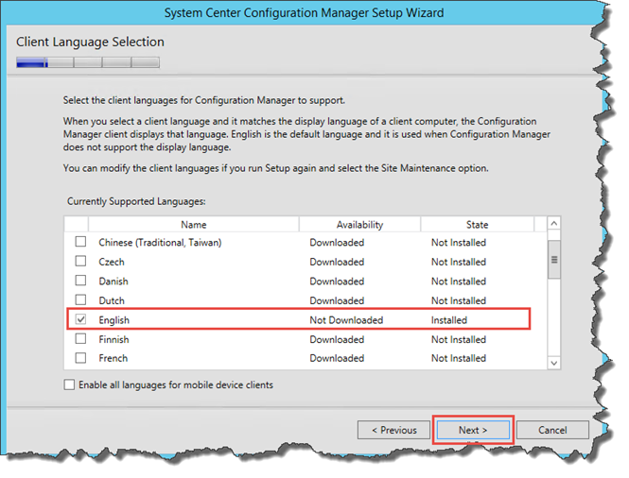Check the Chinese (Traditional, Taiwan) language checkbox
Image resolution: width=629 pixels, height=478 pixels.
(x=80, y=242)
